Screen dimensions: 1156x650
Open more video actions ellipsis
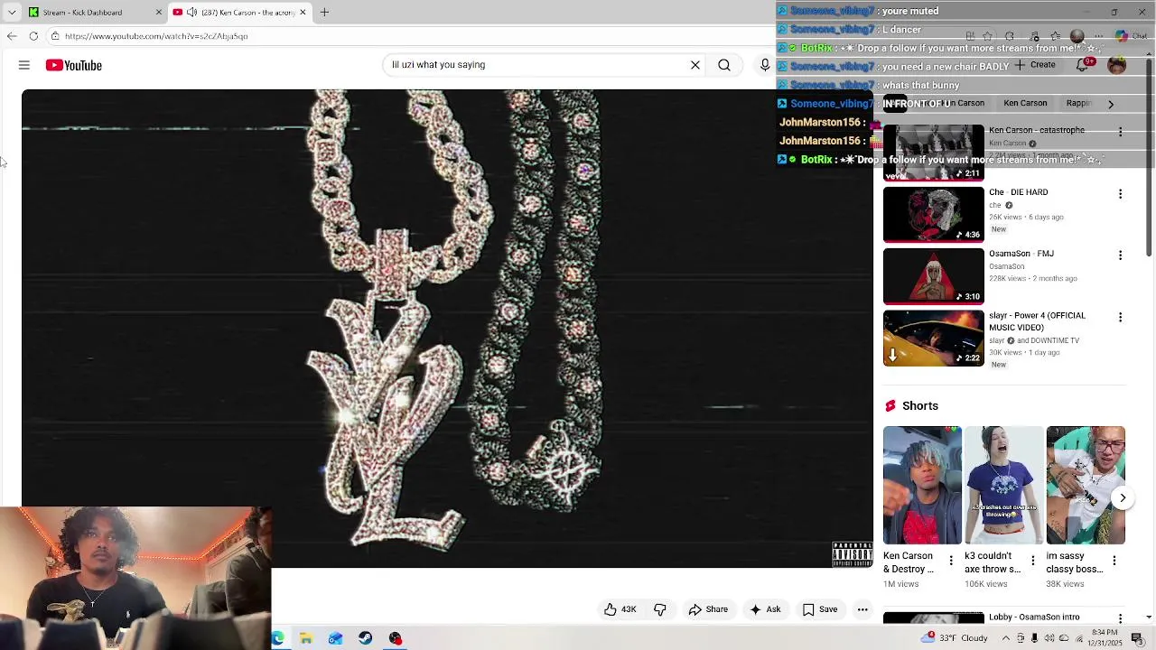coord(862,609)
